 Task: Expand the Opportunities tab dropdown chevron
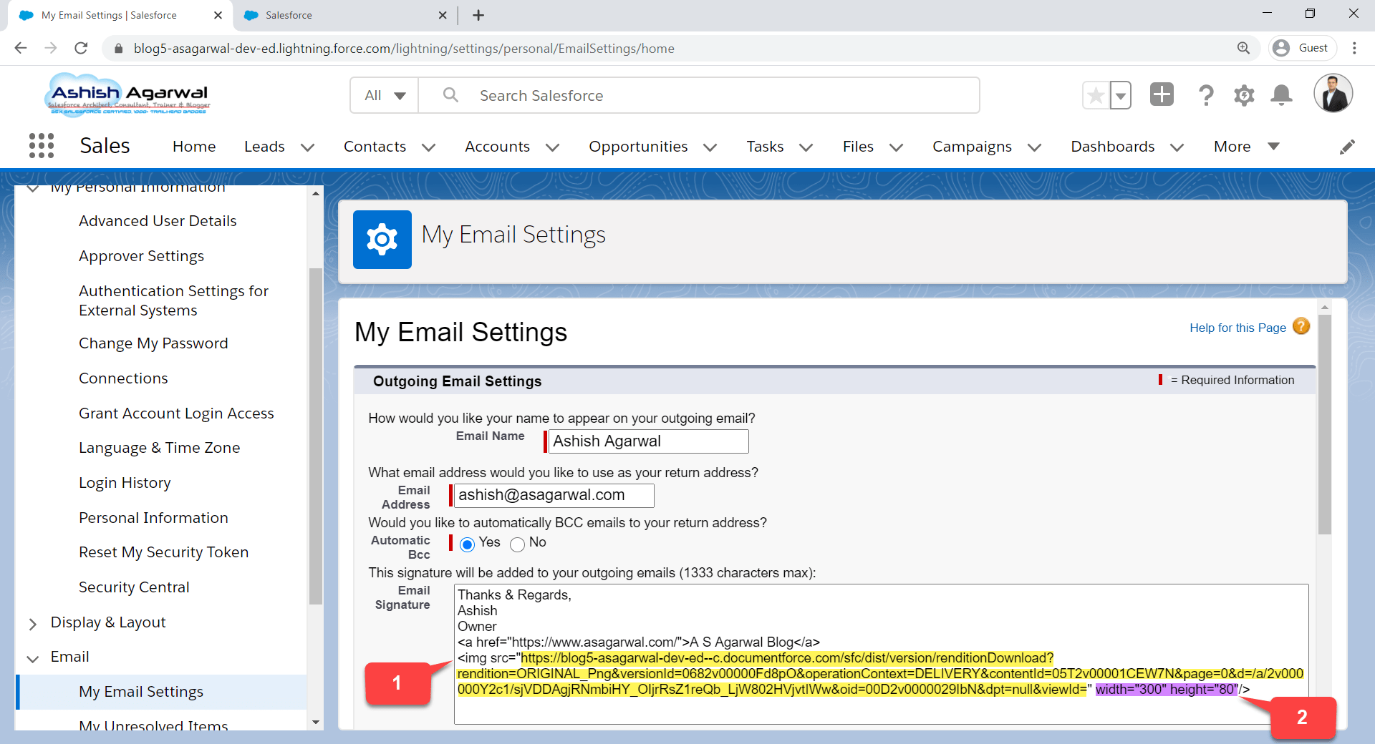click(710, 147)
